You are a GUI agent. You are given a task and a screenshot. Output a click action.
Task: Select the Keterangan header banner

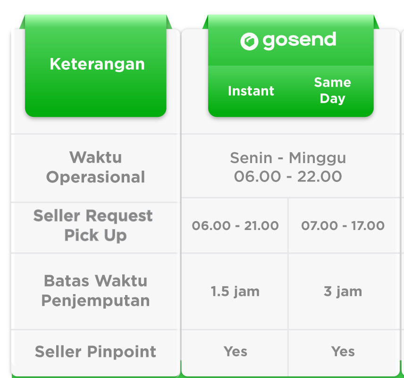pos(96,66)
